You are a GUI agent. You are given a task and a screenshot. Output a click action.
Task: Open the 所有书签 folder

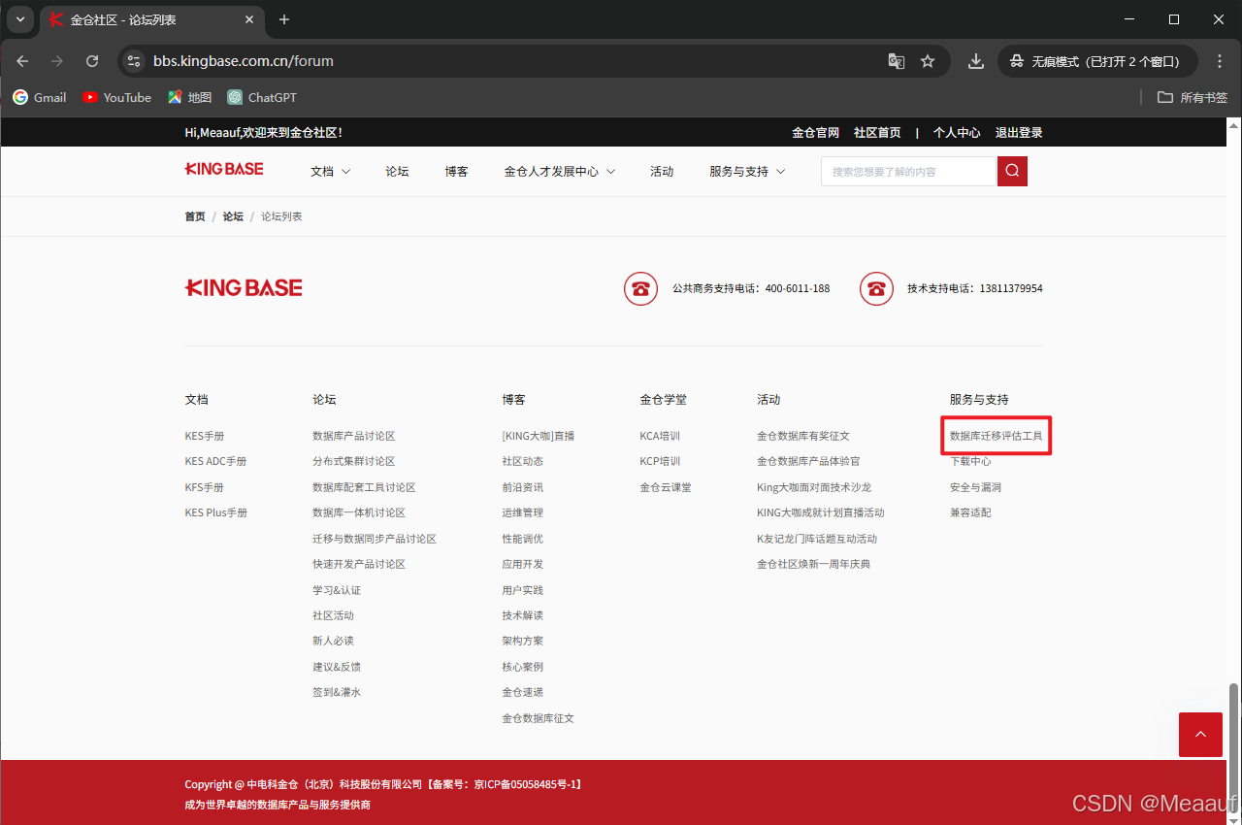1193,97
